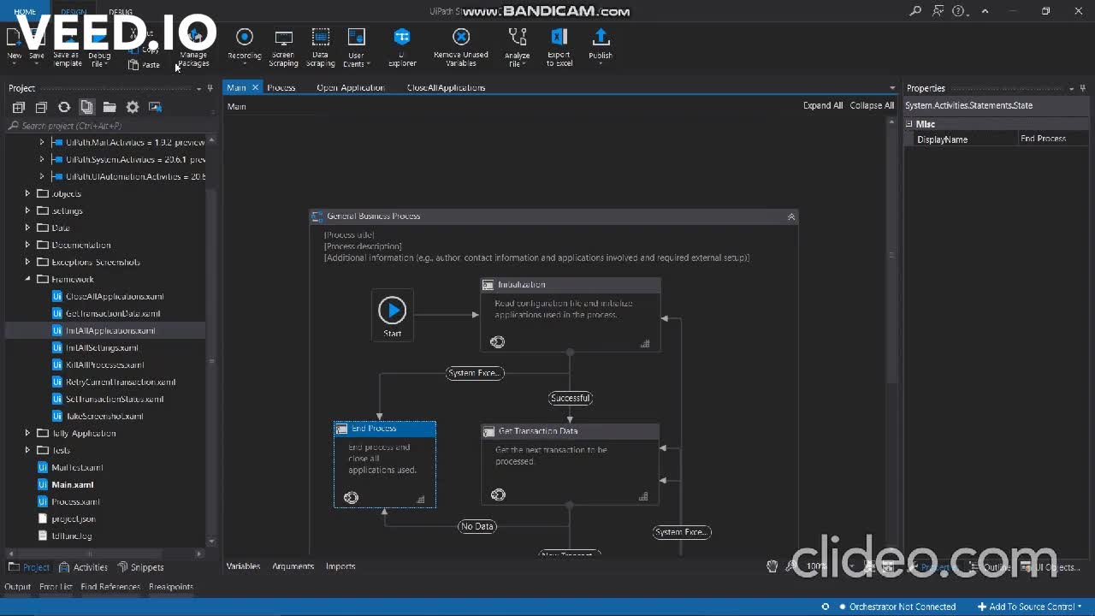
Task: Expand all project tree nodes icon
Action: (18, 107)
